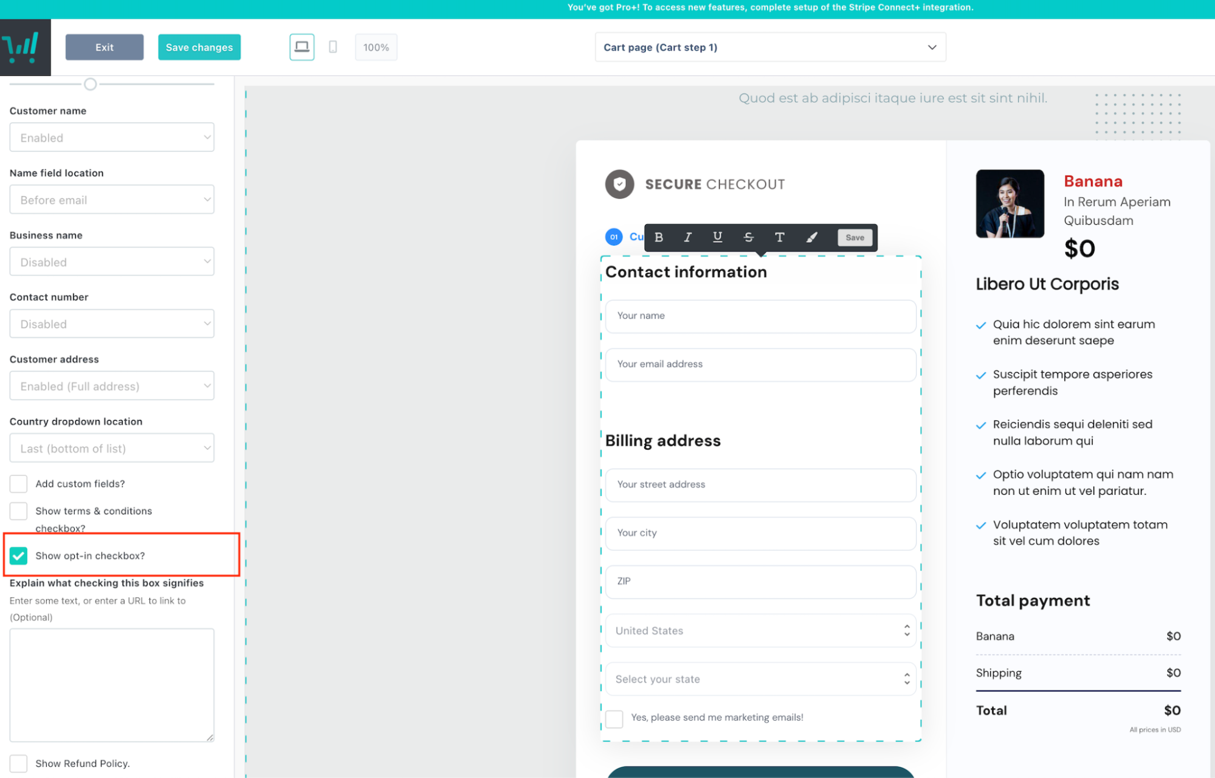Click the slider handle at top of sidebar

[x=90, y=84]
